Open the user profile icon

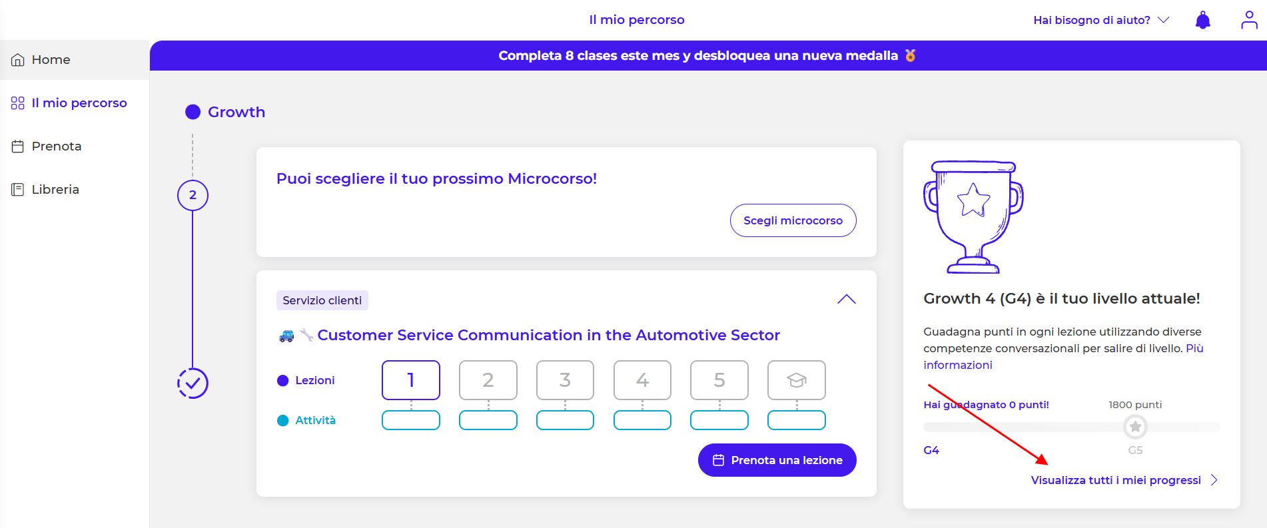pos(1249,20)
